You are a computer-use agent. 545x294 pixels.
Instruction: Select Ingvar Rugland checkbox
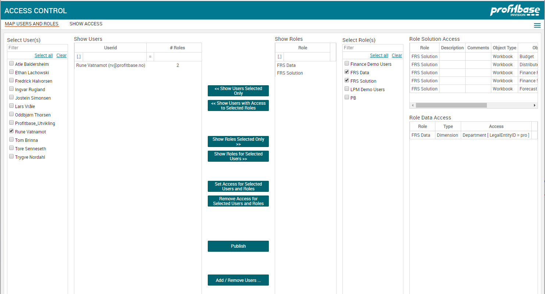11,89
